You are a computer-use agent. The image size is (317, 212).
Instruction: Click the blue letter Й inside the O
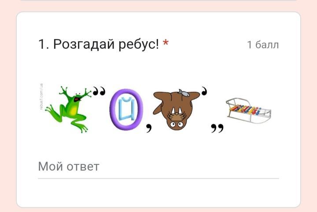pyautogui.click(x=127, y=109)
